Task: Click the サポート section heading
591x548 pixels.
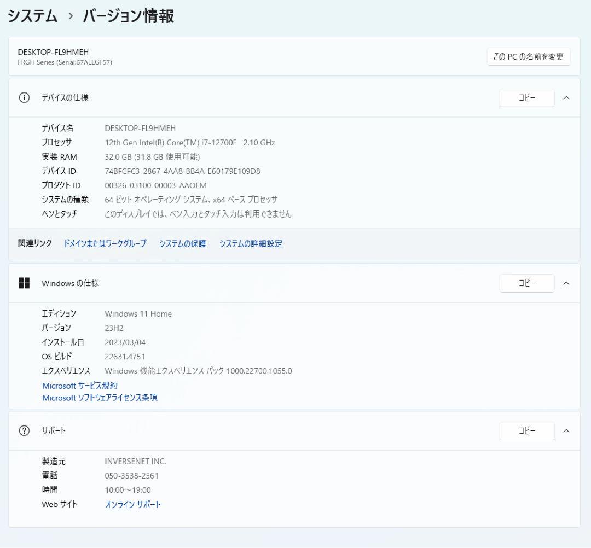Action: pyautogui.click(x=54, y=431)
